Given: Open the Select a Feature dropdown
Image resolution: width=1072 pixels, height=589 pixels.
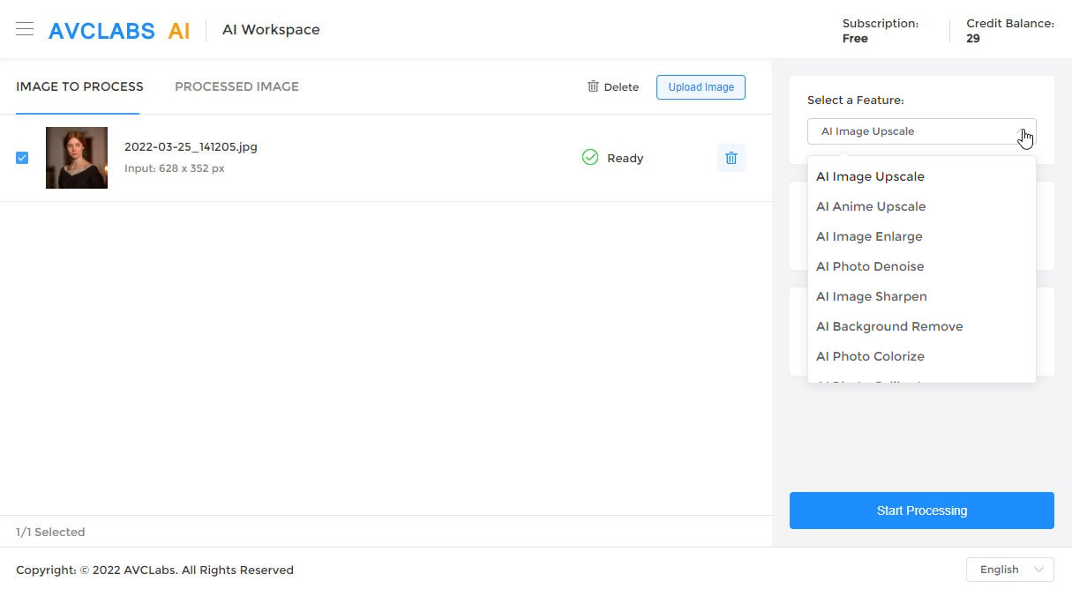Looking at the screenshot, I should tap(922, 131).
